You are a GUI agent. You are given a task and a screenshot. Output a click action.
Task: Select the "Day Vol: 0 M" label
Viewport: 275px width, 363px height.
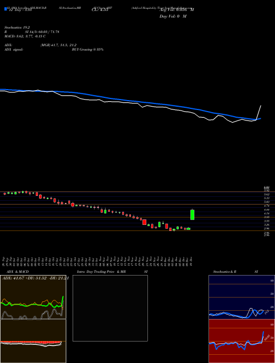click(x=173, y=16)
